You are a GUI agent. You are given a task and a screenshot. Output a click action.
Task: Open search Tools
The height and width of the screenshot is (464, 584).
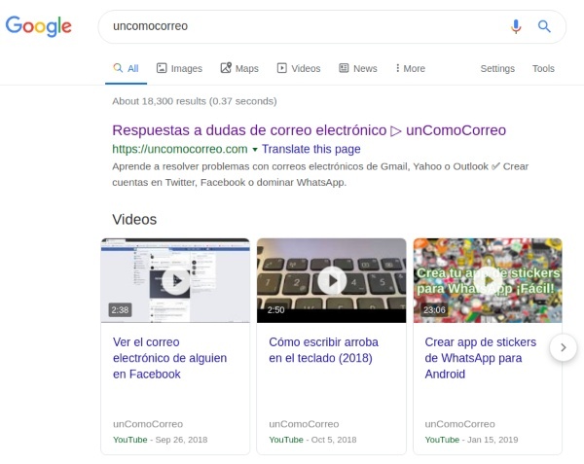coord(543,68)
